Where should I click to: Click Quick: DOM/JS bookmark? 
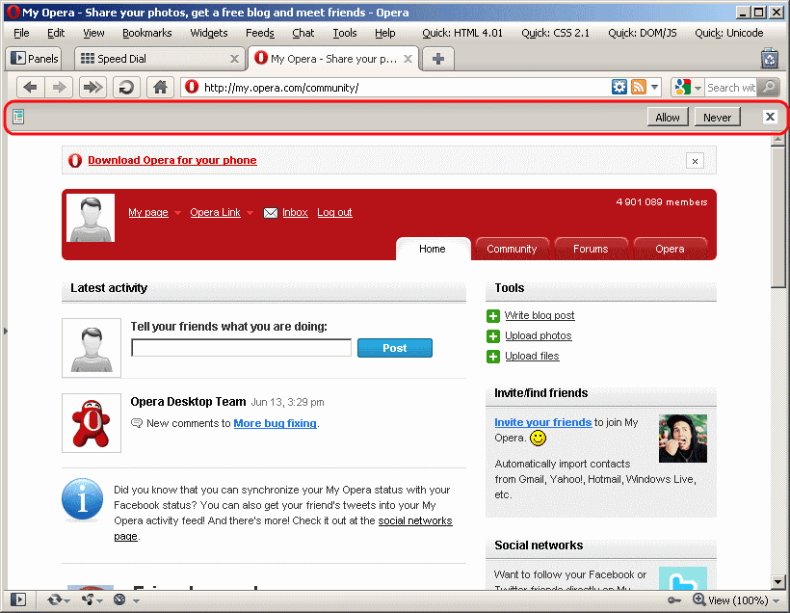643,33
